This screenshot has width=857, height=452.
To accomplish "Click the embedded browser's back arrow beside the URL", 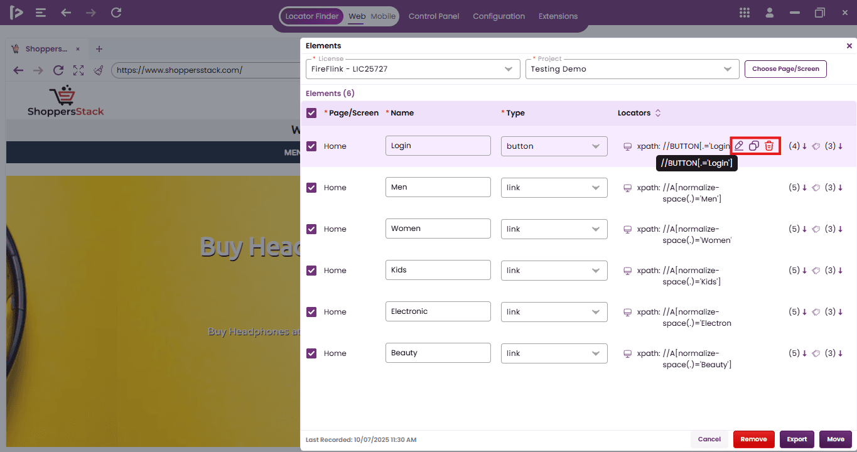I will (18, 70).
